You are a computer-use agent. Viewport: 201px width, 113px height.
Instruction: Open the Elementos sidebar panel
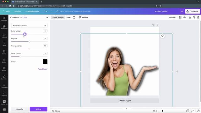pyautogui.click(x=4, y=27)
